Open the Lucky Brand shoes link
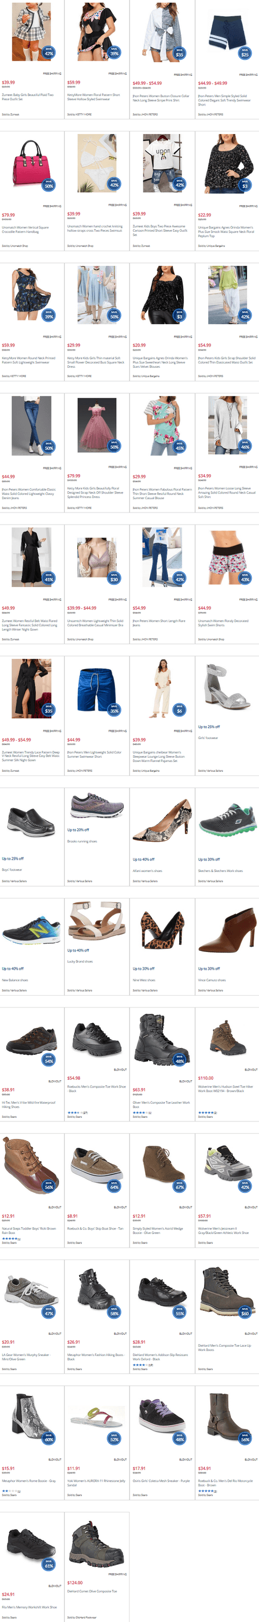This screenshot has width=259, height=1622. (80, 961)
